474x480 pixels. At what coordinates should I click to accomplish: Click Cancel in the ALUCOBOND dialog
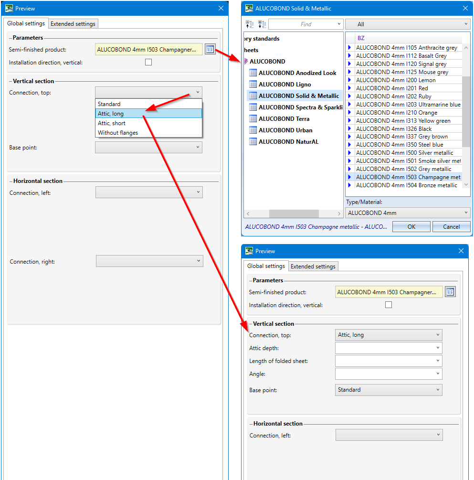click(x=452, y=226)
